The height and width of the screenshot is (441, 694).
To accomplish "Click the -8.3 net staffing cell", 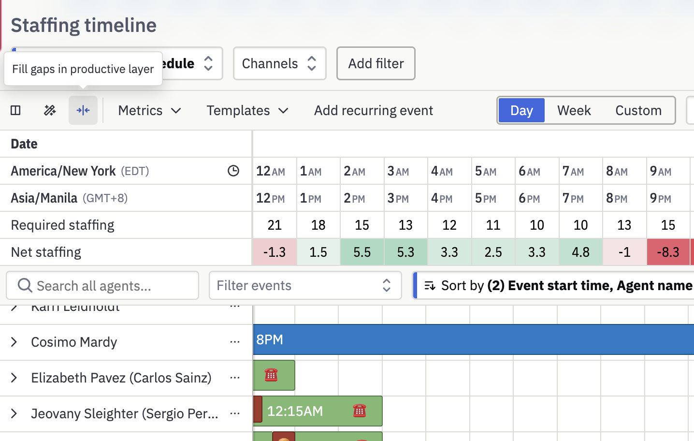I will (668, 252).
